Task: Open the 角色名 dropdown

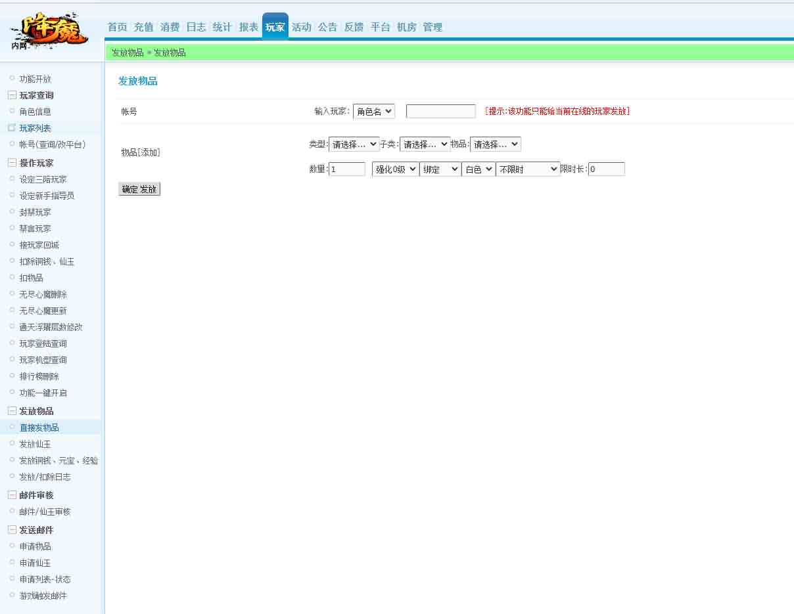Action: [373, 111]
